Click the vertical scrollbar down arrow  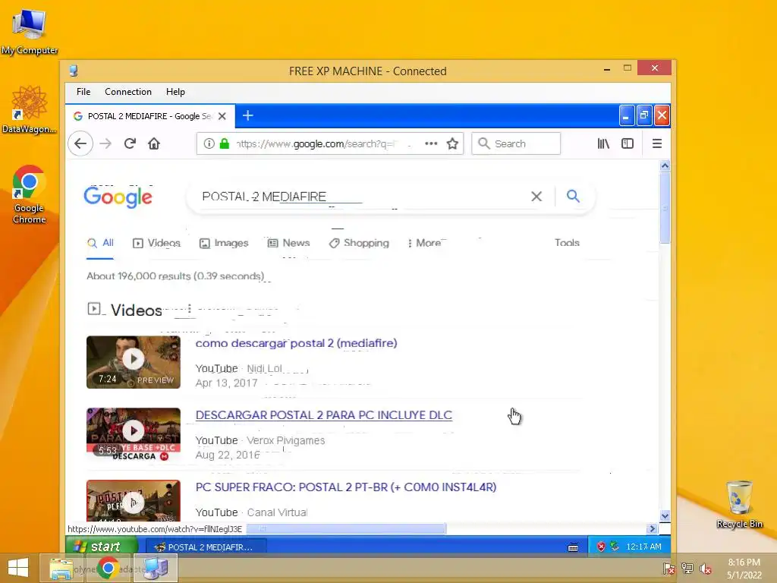(x=665, y=516)
